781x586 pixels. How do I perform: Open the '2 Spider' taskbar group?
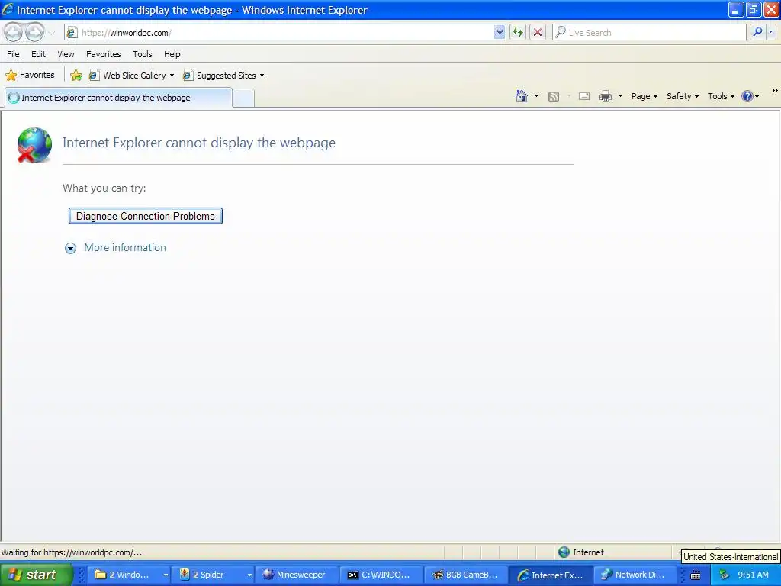click(x=214, y=575)
